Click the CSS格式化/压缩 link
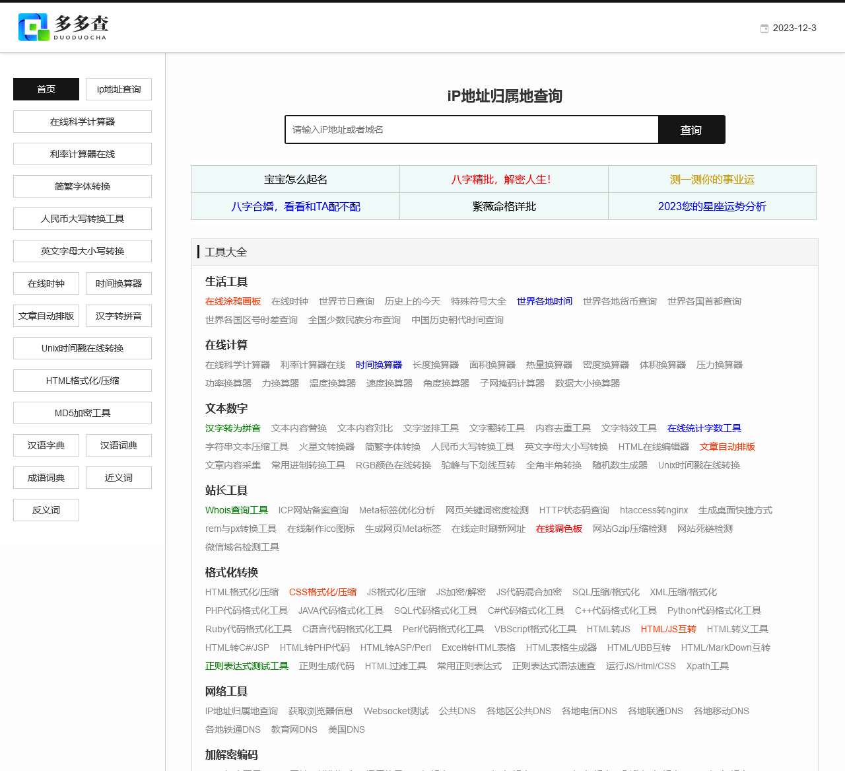This screenshot has height=771, width=845. pos(323,592)
